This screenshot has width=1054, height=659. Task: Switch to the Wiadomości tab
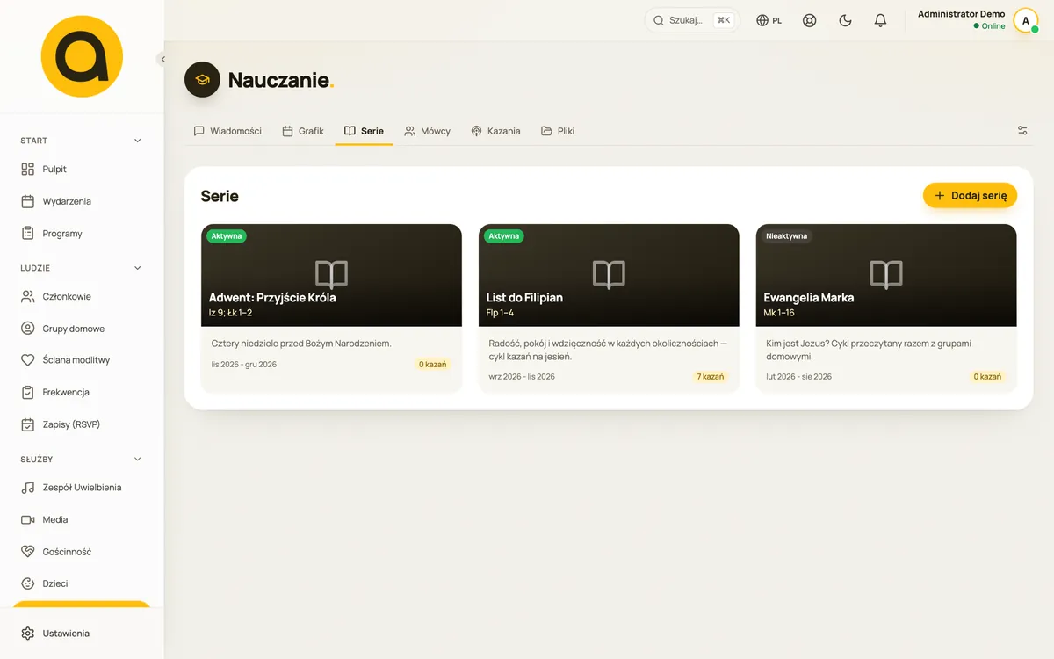[x=227, y=131]
